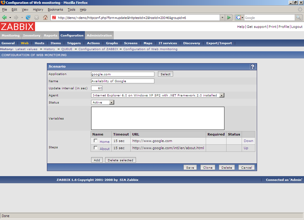Tick the checkbox for the About step
The height and width of the screenshot is (220, 304).
[x=96, y=148]
